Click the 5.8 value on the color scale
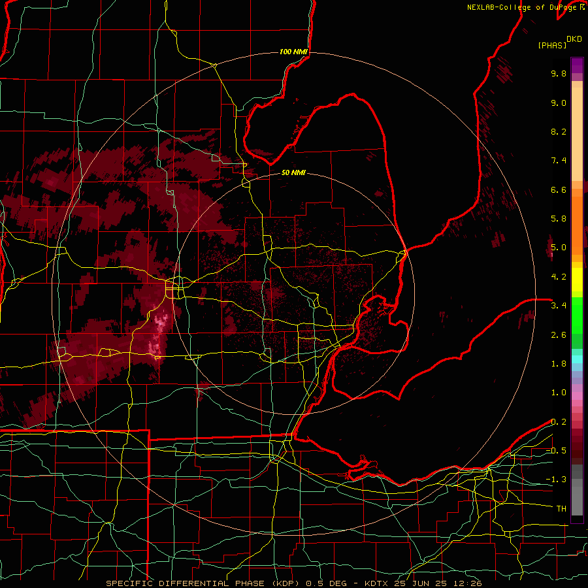This screenshot has width=588, height=588. 559,219
